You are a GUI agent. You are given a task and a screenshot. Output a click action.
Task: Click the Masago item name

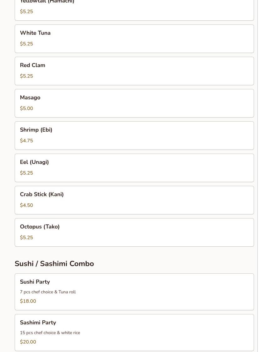[x=30, y=97]
